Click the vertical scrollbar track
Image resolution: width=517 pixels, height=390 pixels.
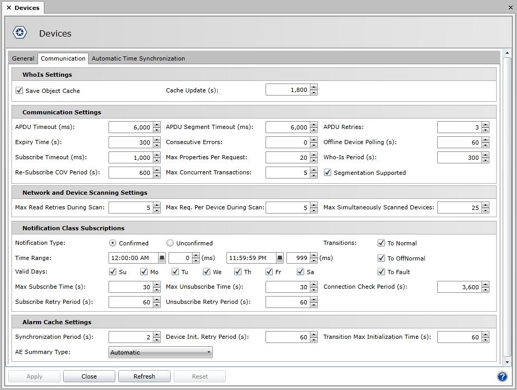507,209
